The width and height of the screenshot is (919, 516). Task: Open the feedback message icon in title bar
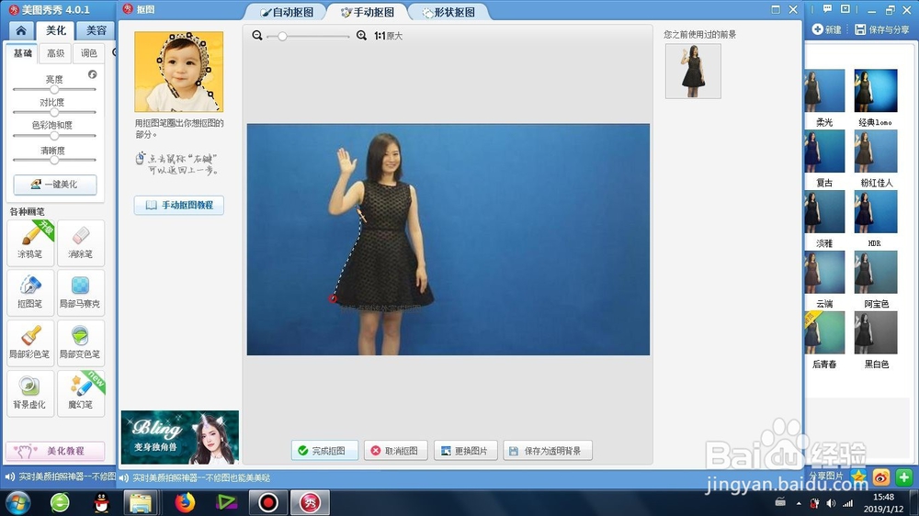[x=827, y=9]
